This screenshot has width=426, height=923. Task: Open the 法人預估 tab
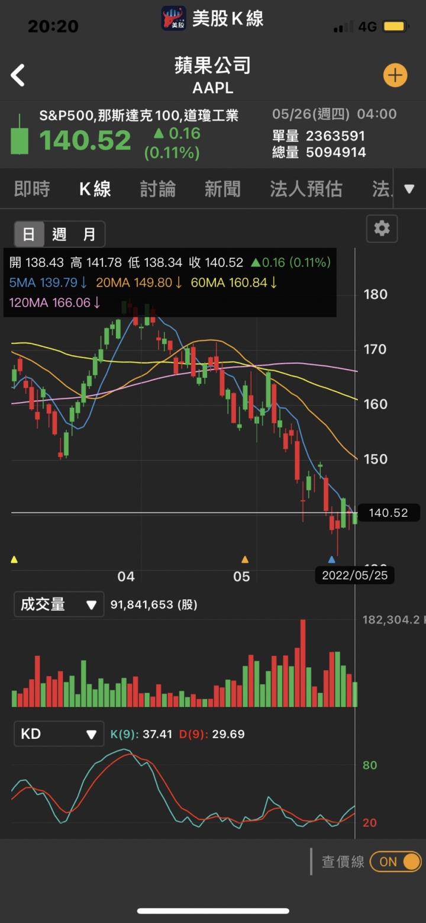pos(306,189)
